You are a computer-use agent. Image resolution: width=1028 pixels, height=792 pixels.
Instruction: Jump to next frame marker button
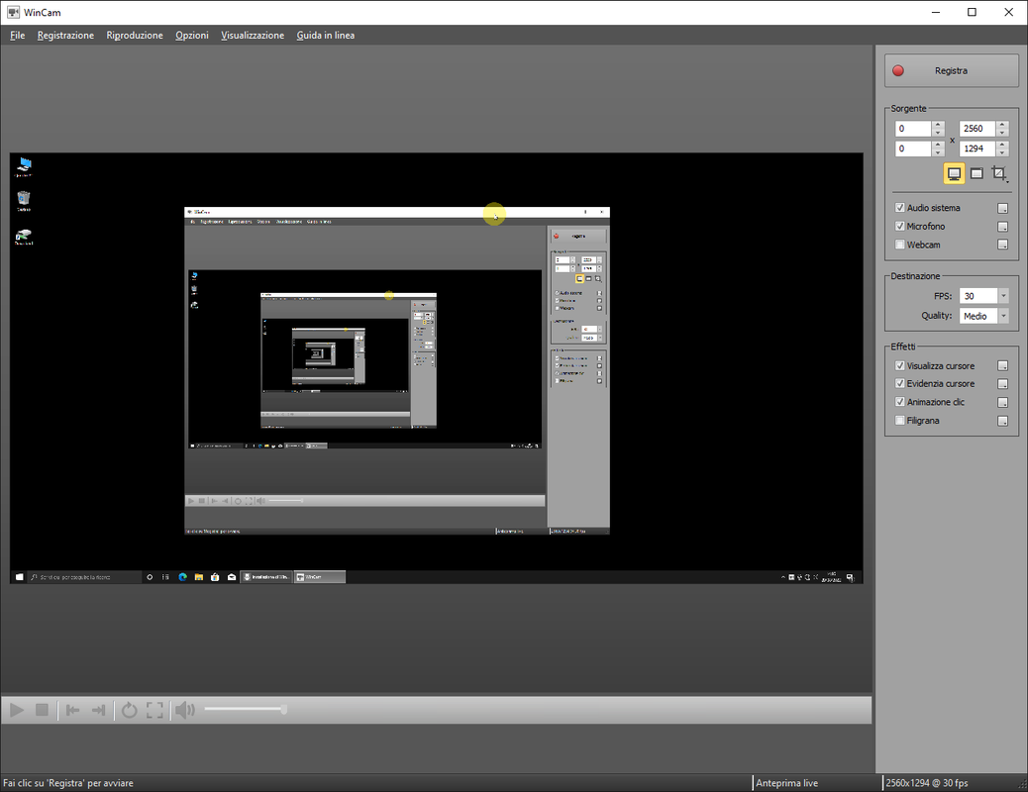pos(98,710)
